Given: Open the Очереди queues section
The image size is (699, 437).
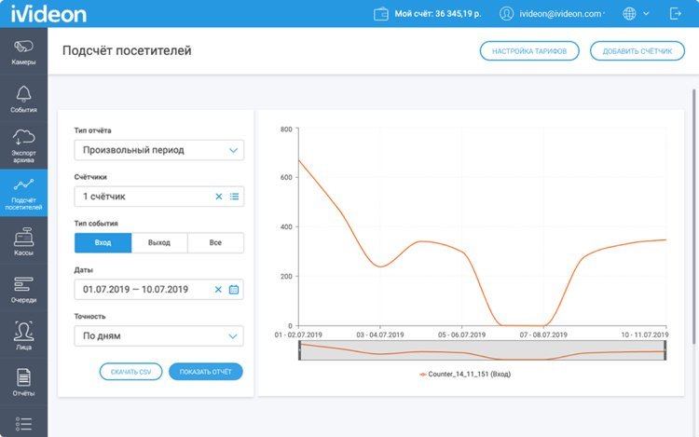Looking at the screenshot, I should 23,289.
